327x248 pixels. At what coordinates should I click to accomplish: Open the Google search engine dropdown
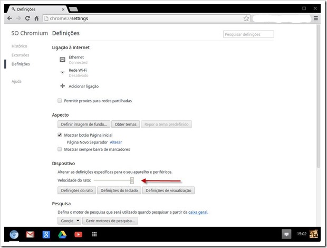click(69, 221)
